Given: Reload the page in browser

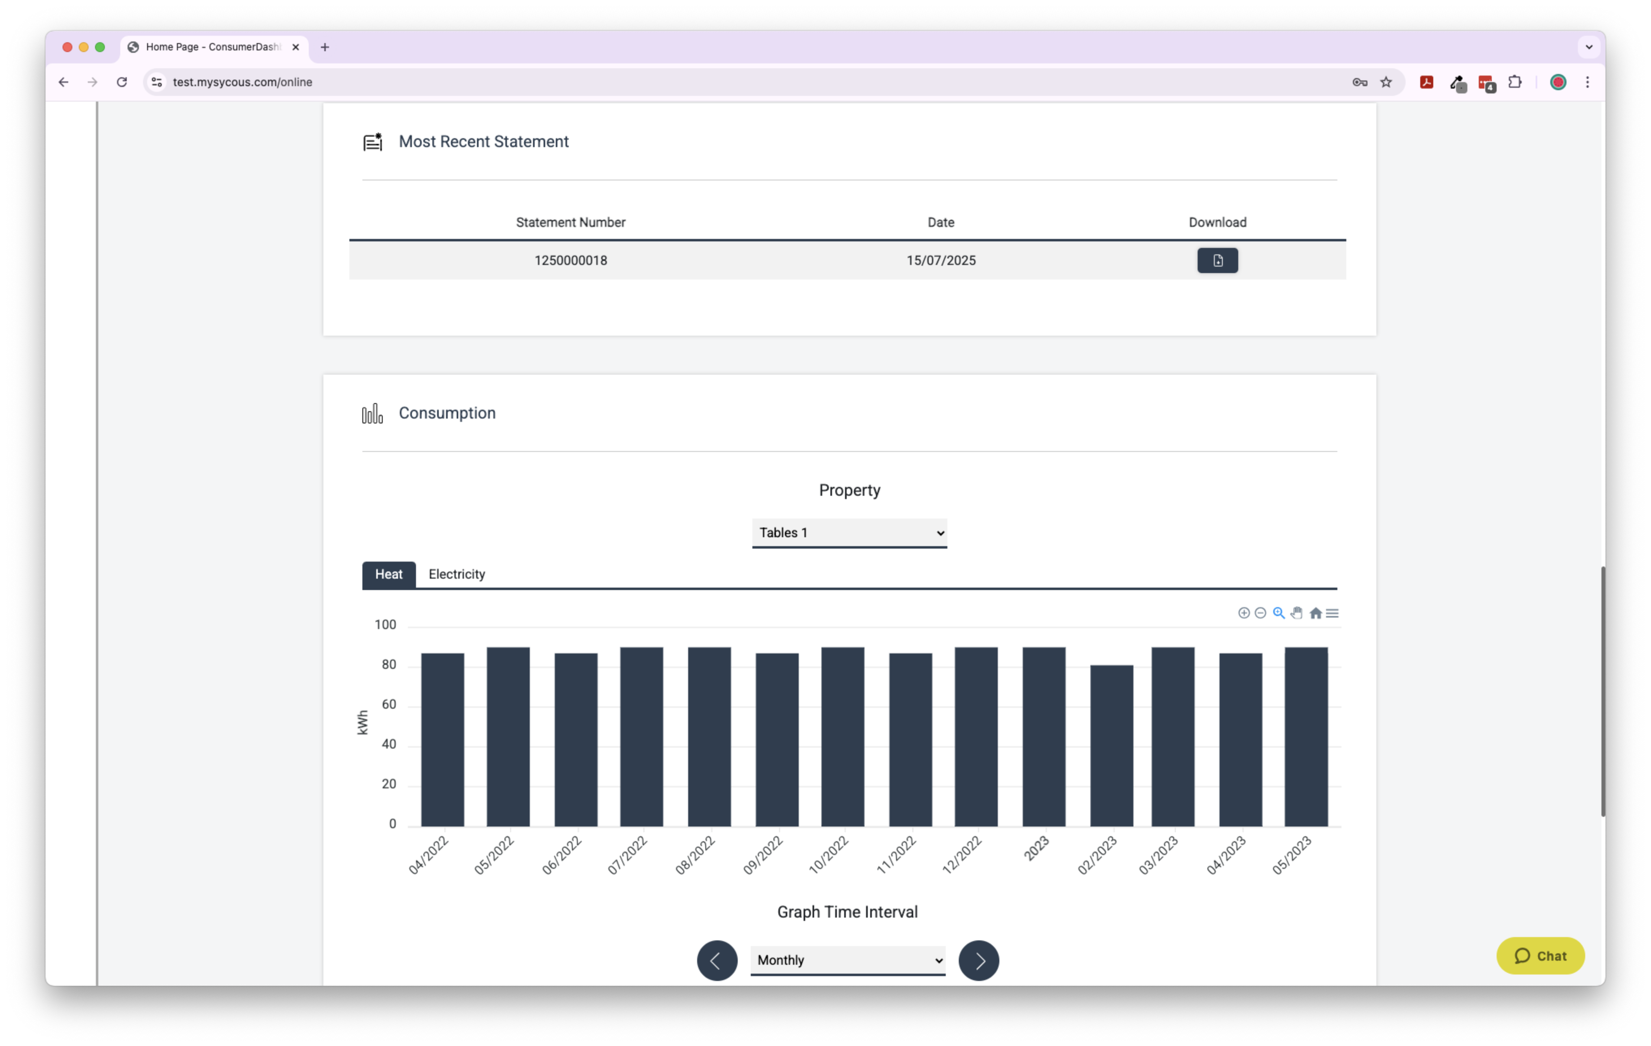Looking at the screenshot, I should click(122, 82).
